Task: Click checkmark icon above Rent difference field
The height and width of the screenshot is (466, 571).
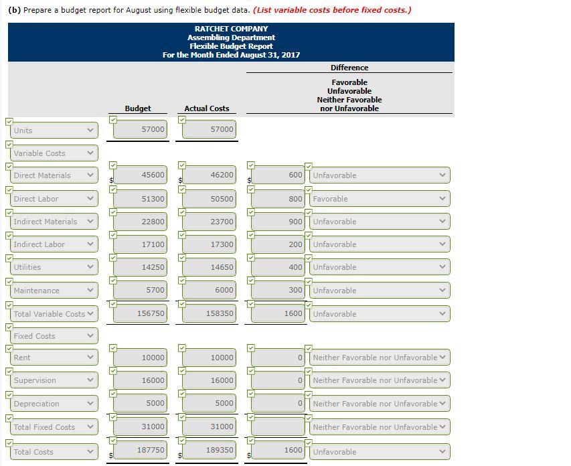Action: (x=250, y=348)
